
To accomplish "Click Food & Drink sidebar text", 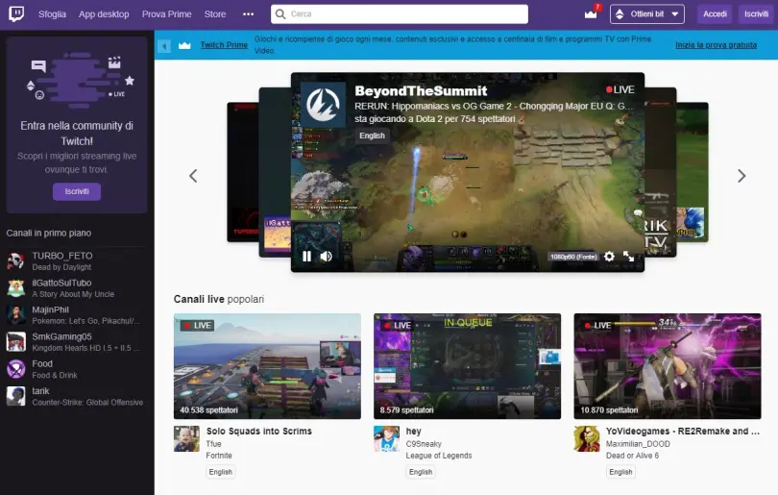I will coord(55,376).
